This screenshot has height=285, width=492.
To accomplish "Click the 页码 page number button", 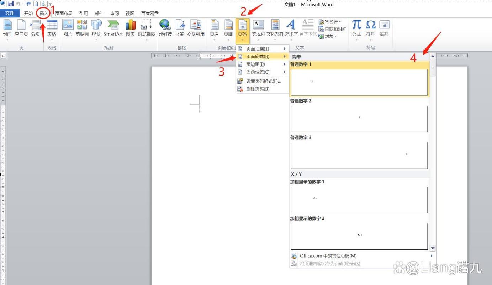I will [242, 31].
